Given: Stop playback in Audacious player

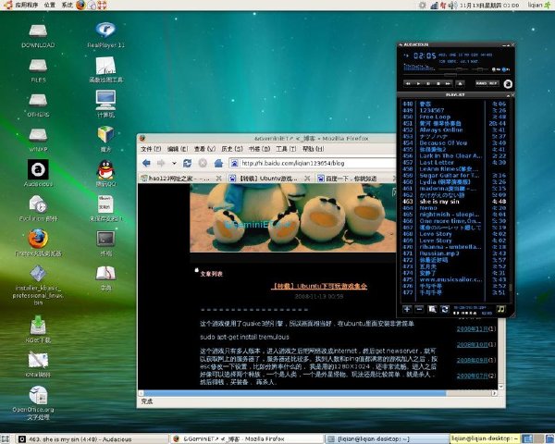Looking at the screenshot, I should tap(438, 84).
